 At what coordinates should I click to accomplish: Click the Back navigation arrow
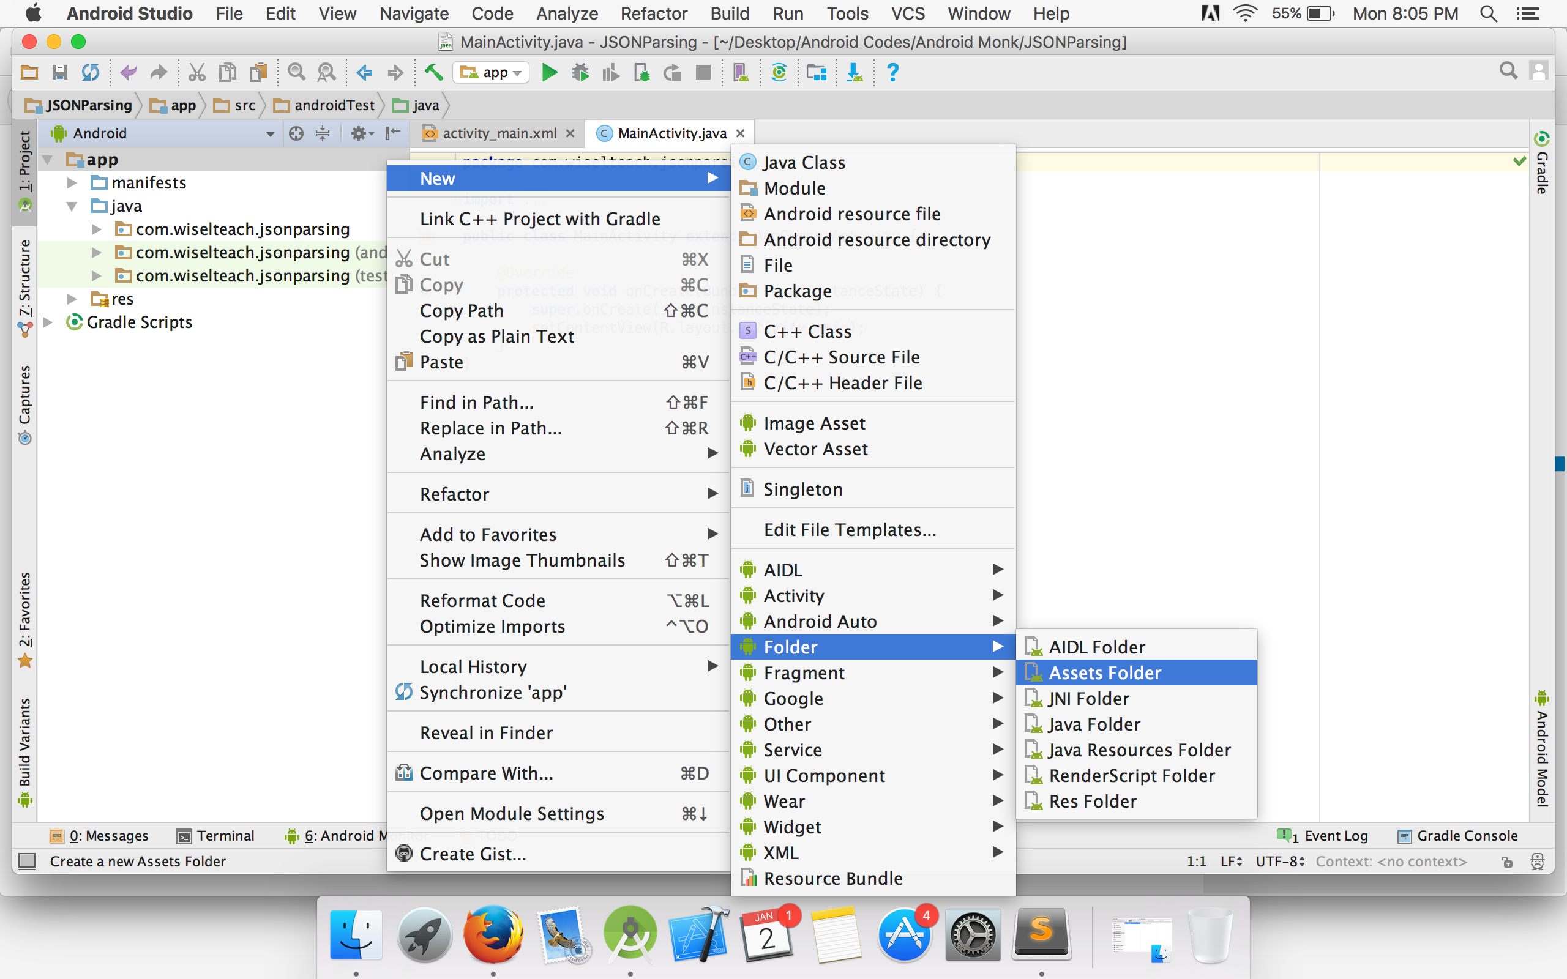point(365,73)
